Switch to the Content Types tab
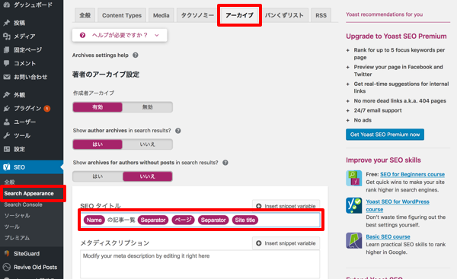The width and height of the screenshot is (457, 279). [122, 15]
